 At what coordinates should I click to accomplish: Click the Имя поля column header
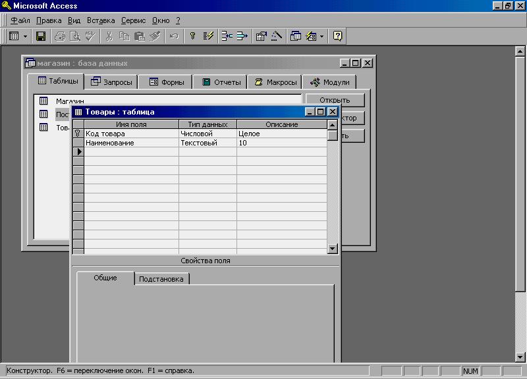[131, 124]
